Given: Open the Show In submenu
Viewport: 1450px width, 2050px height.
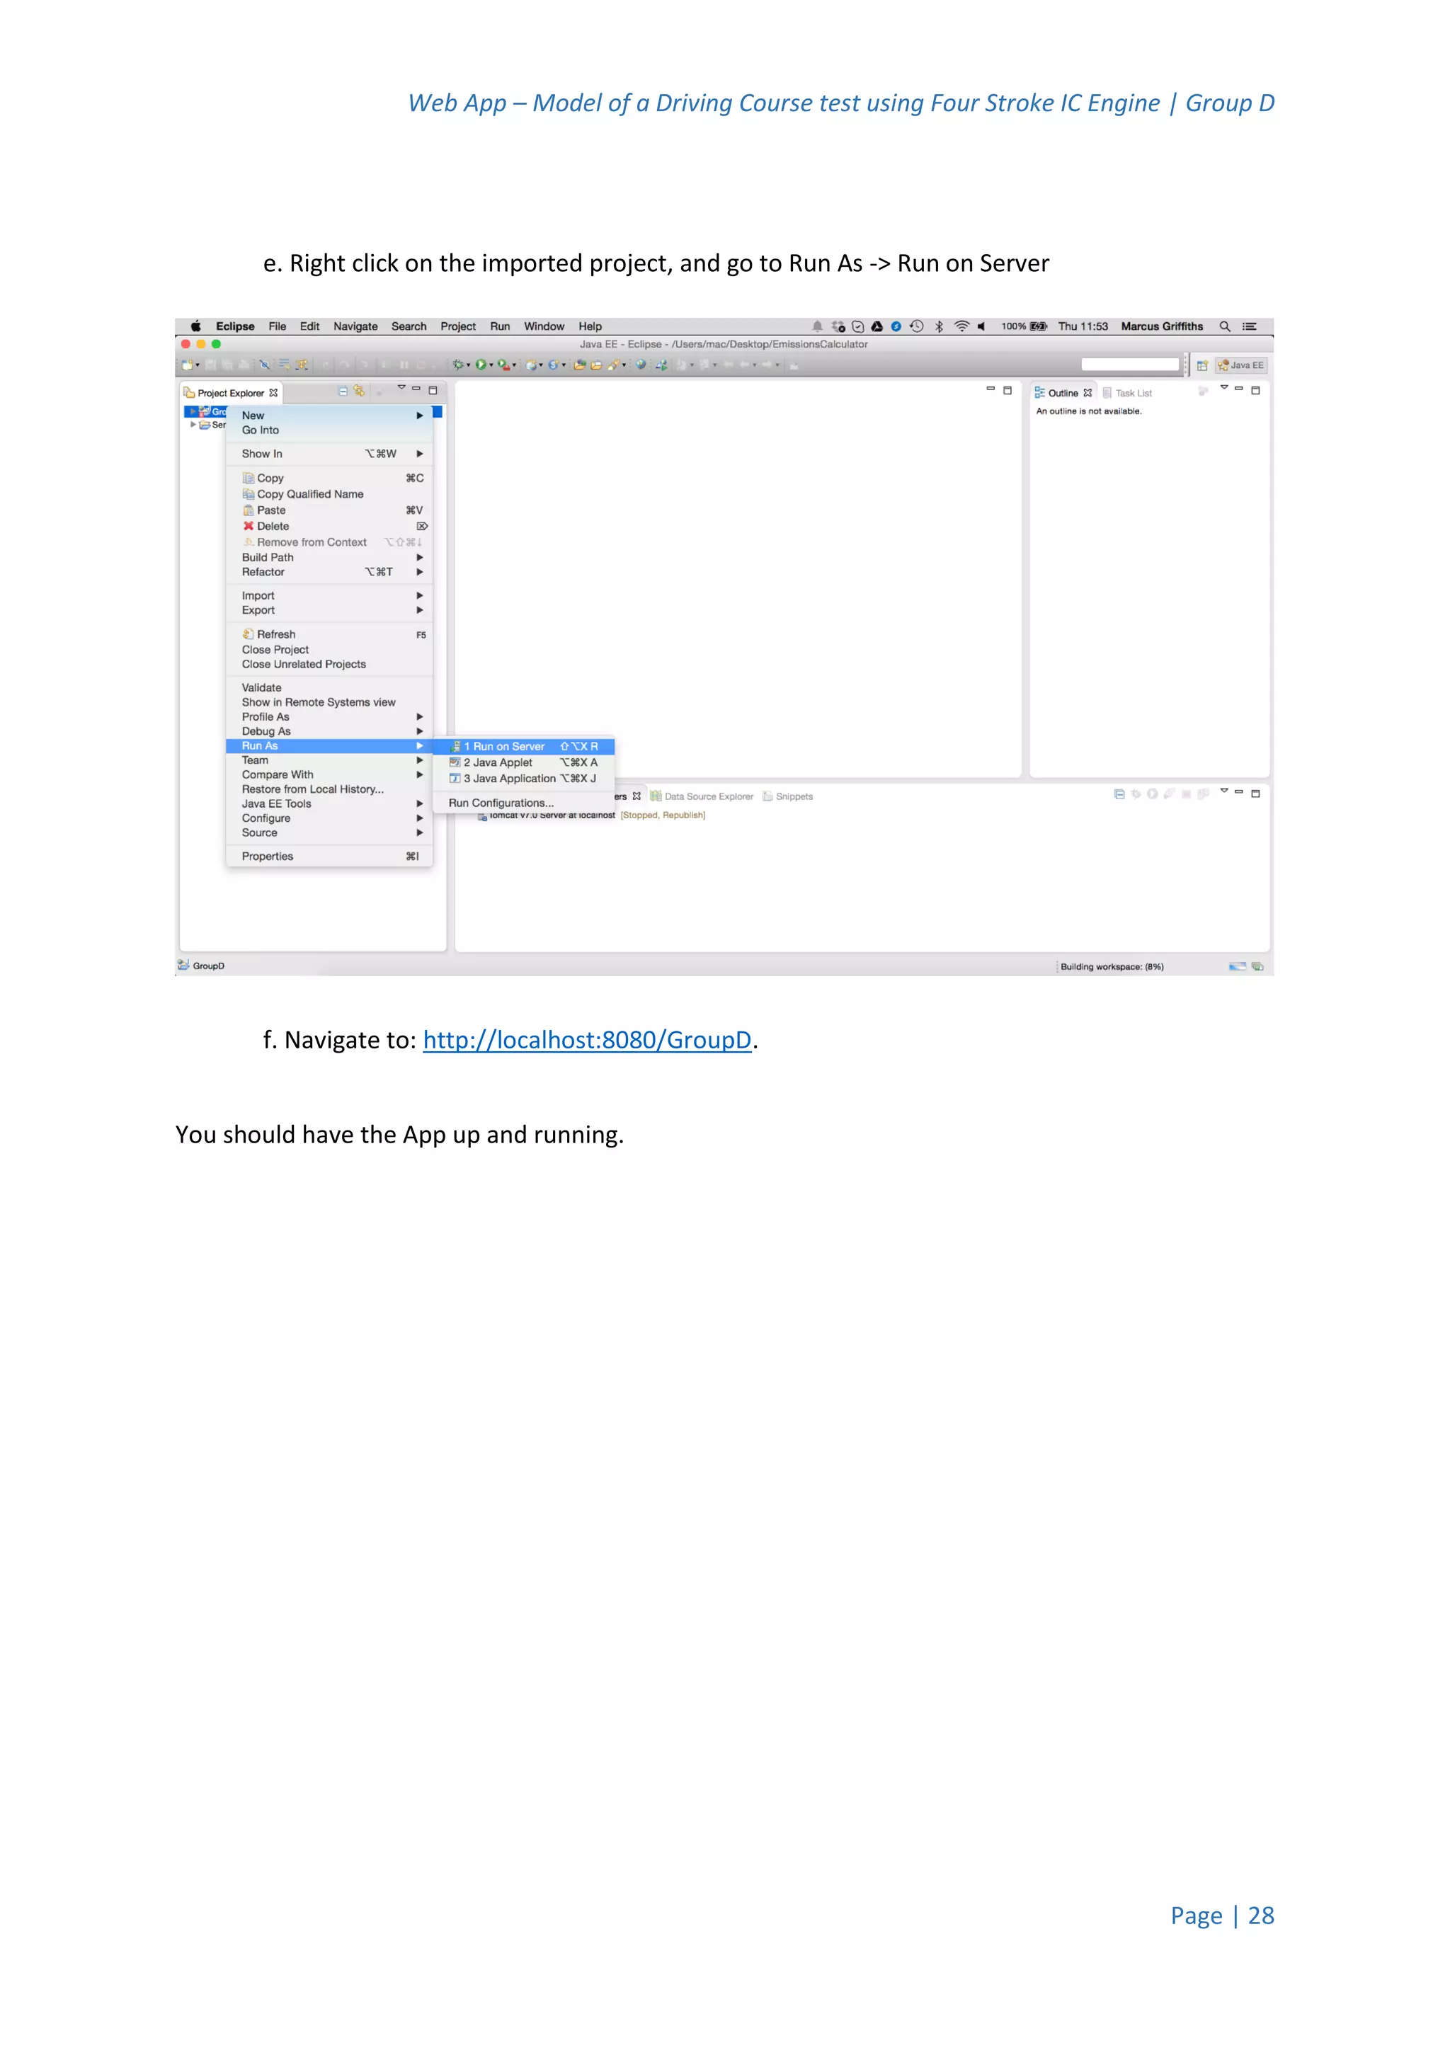Looking at the screenshot, I should tap(329, 454).
